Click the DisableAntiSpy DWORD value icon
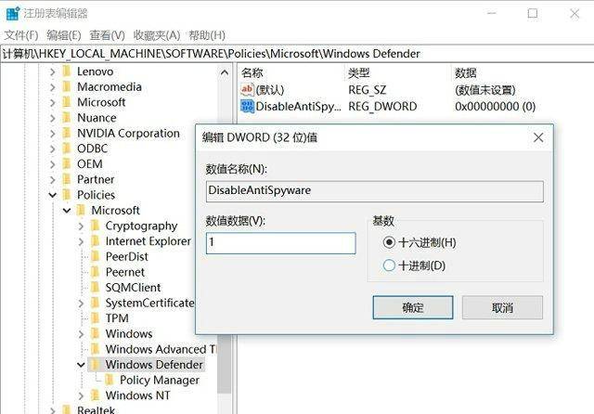The height and width of the screenshot is (414, 594). (247, 106)
